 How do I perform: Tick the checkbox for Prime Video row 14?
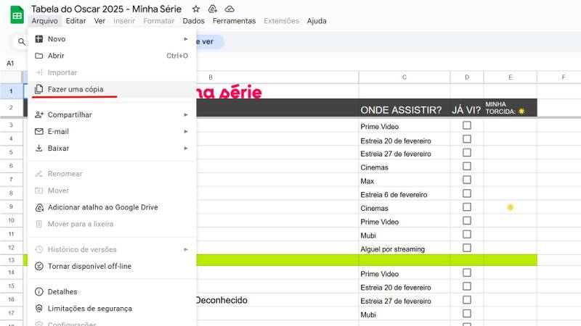coord(467,273)
